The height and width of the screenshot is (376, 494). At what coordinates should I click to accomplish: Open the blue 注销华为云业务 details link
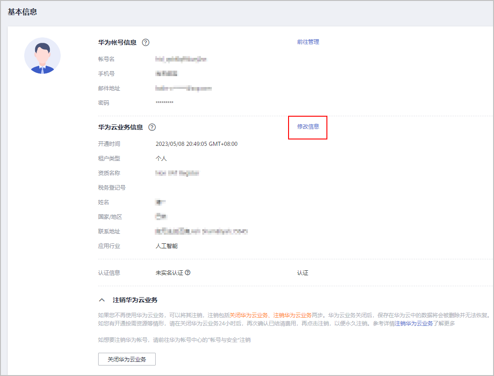point(414,324)
